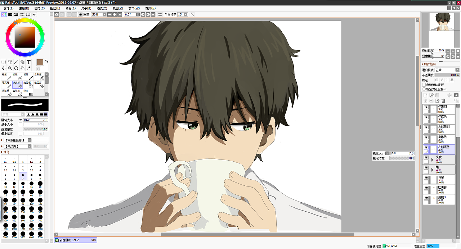Click the foreground brown color swatch

(40, 62)
